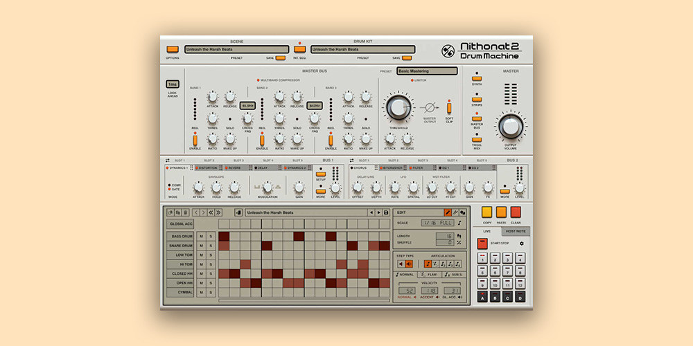
Task: Click the Options button
Action: pyautogui.click(x=173, y=49)
